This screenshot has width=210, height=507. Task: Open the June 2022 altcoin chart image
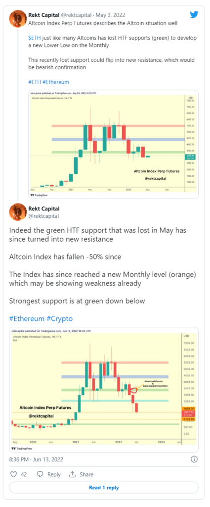click(x=104, y=390)
